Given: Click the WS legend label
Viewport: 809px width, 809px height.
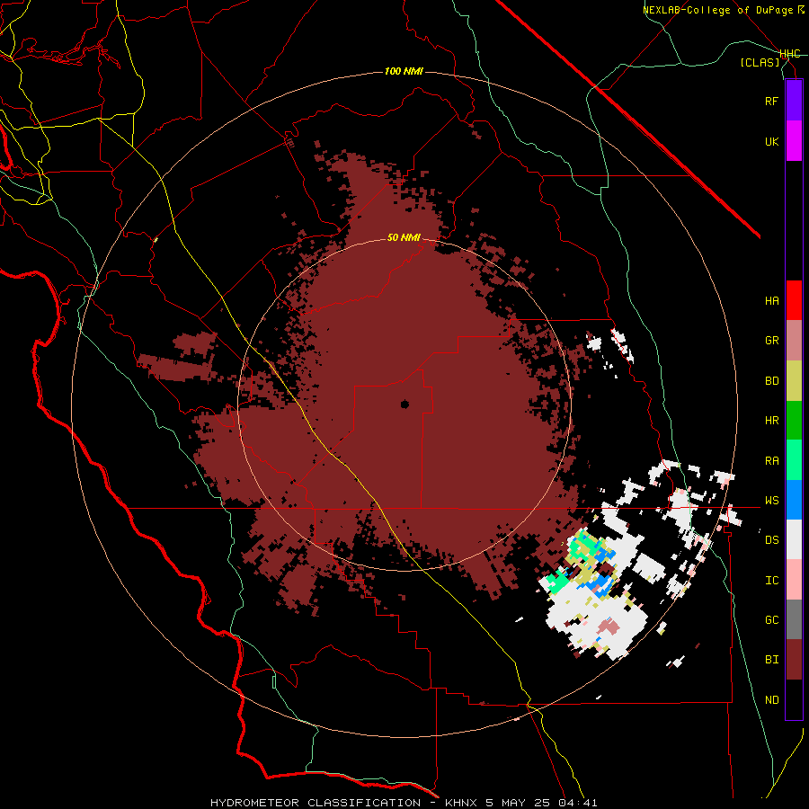Looking at the screenshot, I should coord(771,500).
